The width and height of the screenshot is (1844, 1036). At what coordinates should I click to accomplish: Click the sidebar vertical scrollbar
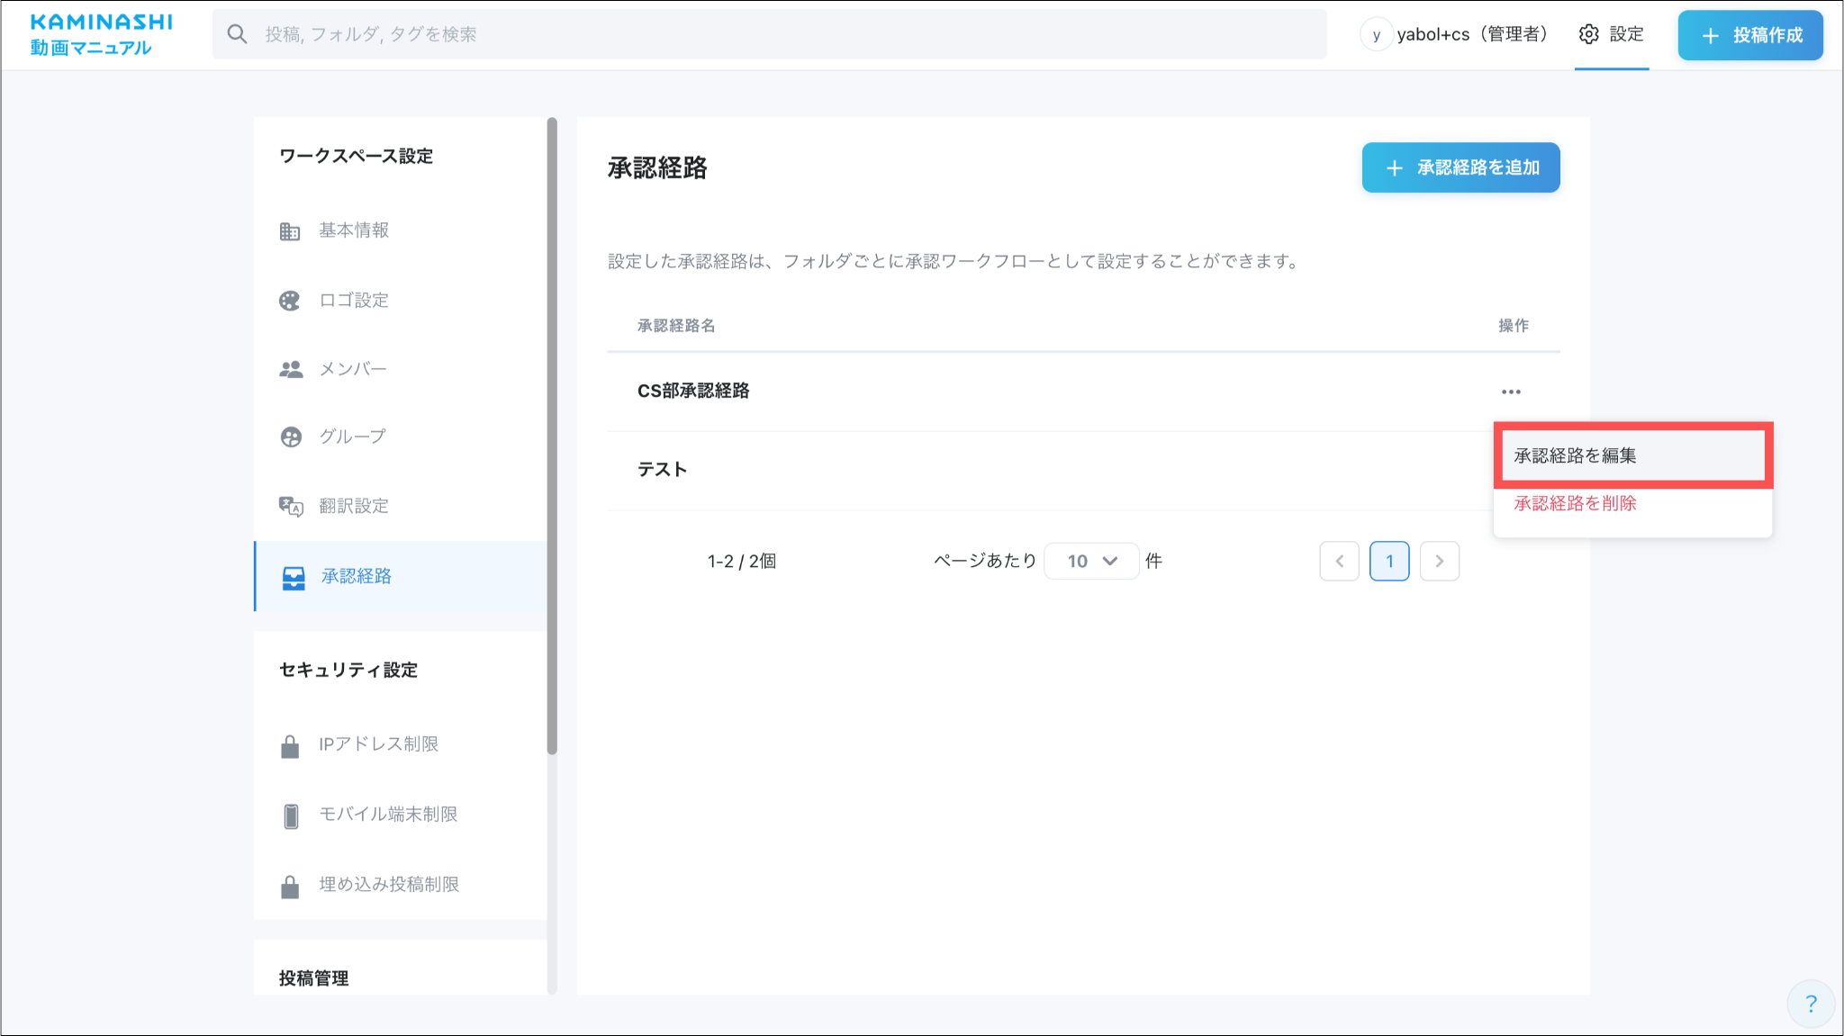pos(552,436)
